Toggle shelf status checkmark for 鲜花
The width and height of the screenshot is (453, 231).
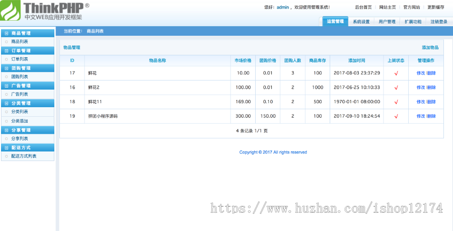coord(396,73)
